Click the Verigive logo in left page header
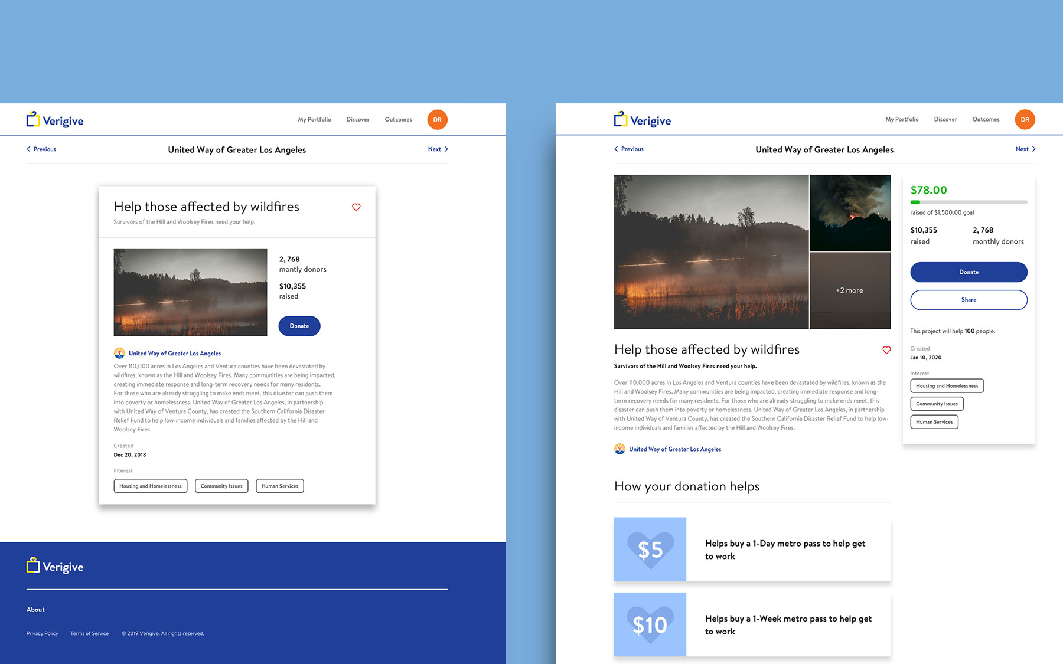Screen dimensions: 1063x664 click(55, 120)
